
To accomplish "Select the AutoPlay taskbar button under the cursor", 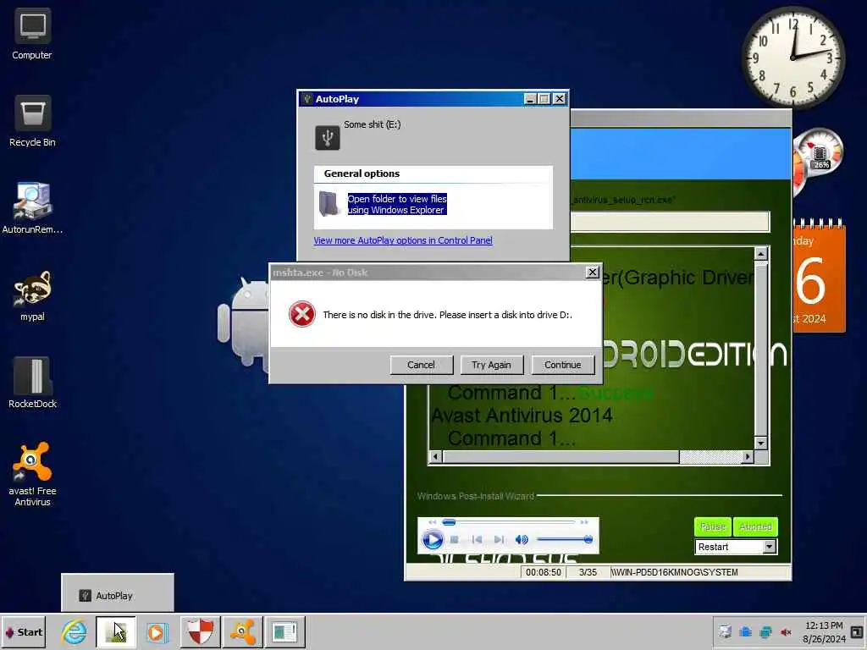I will tap(115, 631).
